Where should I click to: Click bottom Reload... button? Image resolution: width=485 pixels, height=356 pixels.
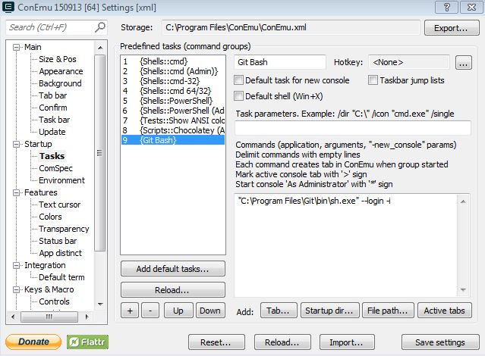point(282,342)
